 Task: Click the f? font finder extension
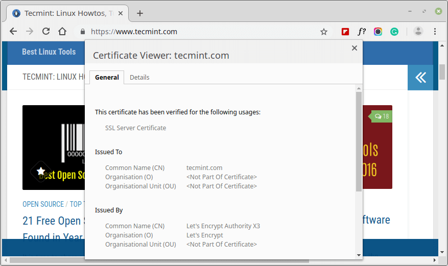pos(362,32)
